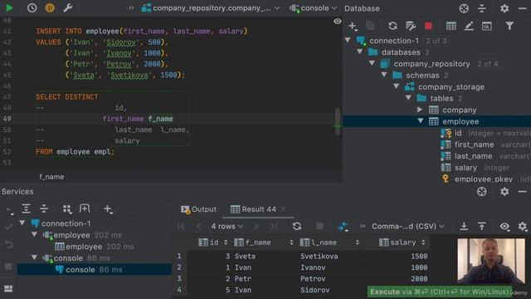Click the presenter webcam thumbnail

click(491, 261)
